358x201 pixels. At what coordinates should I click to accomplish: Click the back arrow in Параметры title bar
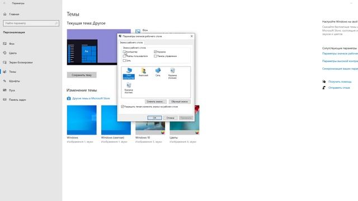4,3
